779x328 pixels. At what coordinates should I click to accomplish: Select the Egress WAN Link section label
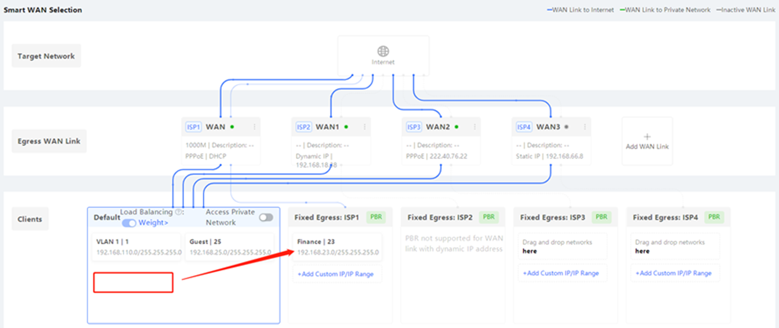pyautogui.click(x=48, y=142)
